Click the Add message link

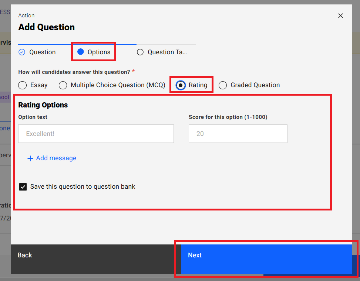coord(56,158)
